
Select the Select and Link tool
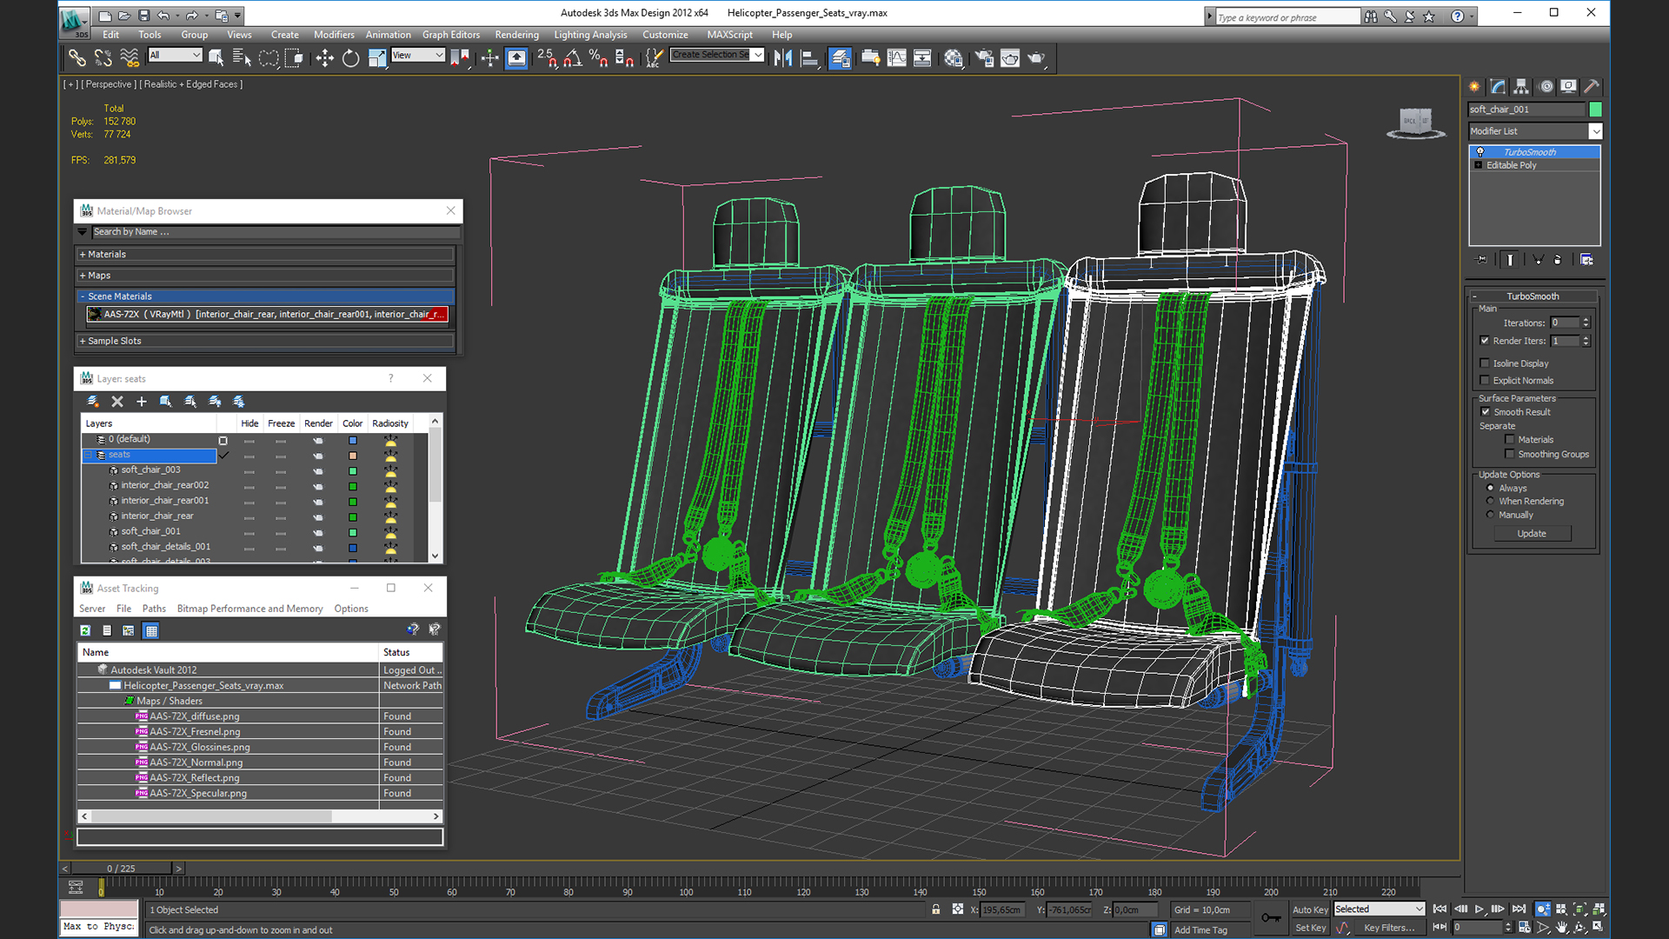coord(77,58)
